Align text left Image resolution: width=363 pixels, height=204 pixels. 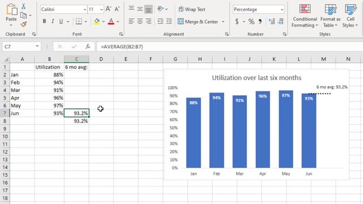(x=131, y=22)
